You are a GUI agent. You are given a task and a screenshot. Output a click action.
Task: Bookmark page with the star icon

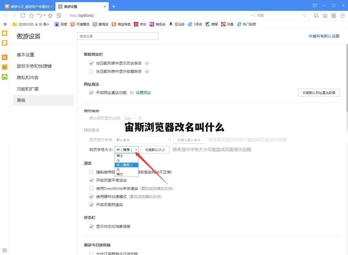click(50, 15)
